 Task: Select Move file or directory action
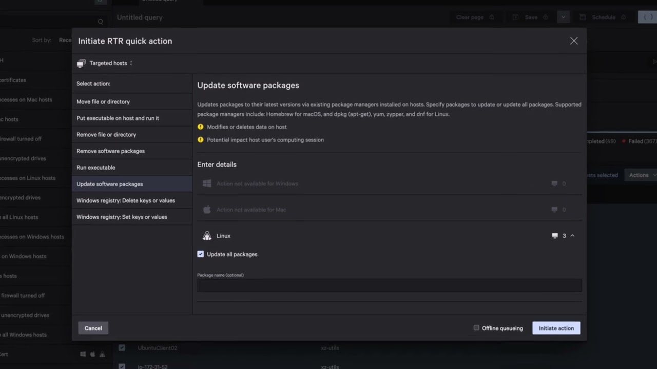click(x=132, y=101)
